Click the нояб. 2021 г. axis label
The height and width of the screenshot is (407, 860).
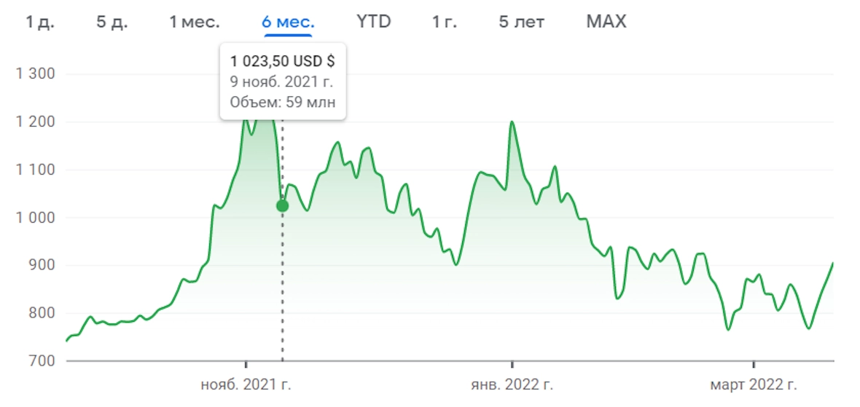[x=246, y=385]
